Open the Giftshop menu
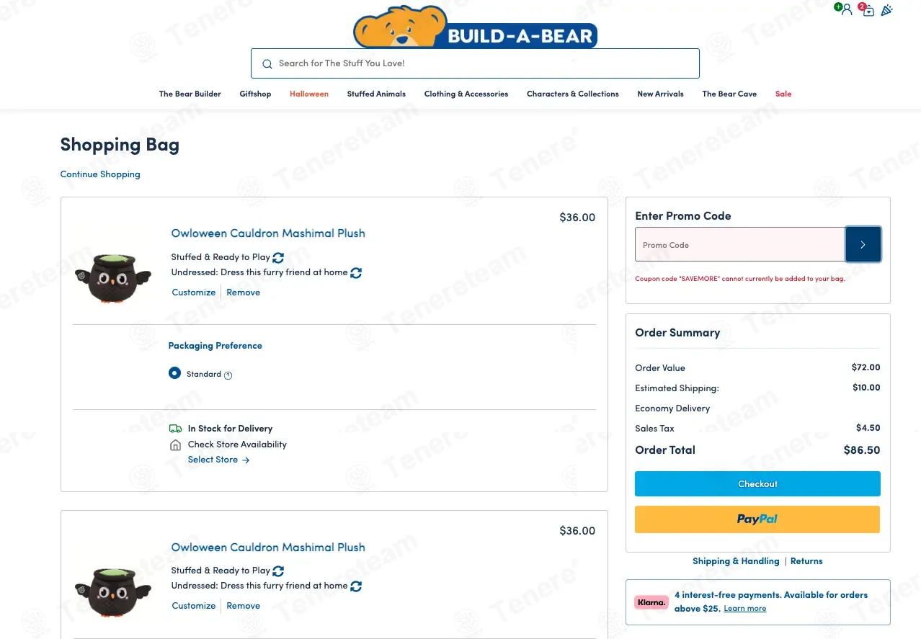 255,94
